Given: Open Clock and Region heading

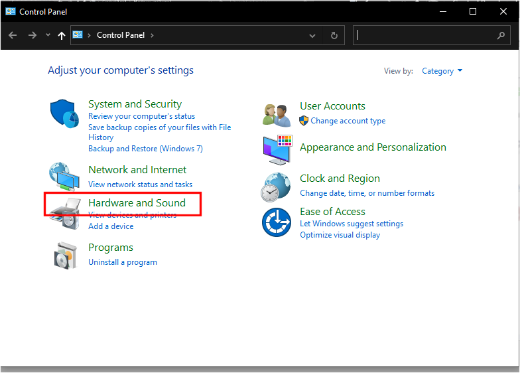Looking at the screenshot, I should 340,179.
